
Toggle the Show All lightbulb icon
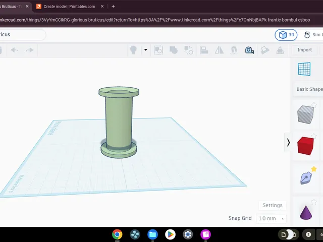[x=133, y=50]
